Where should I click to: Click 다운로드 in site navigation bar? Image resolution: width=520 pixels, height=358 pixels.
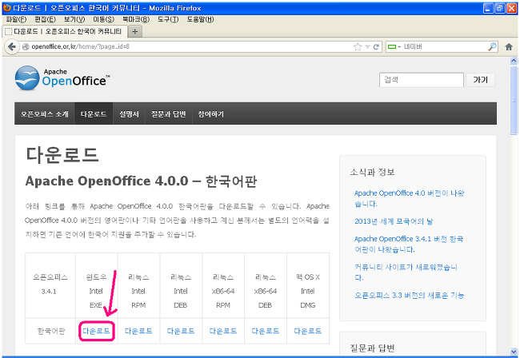click(94, 114)
